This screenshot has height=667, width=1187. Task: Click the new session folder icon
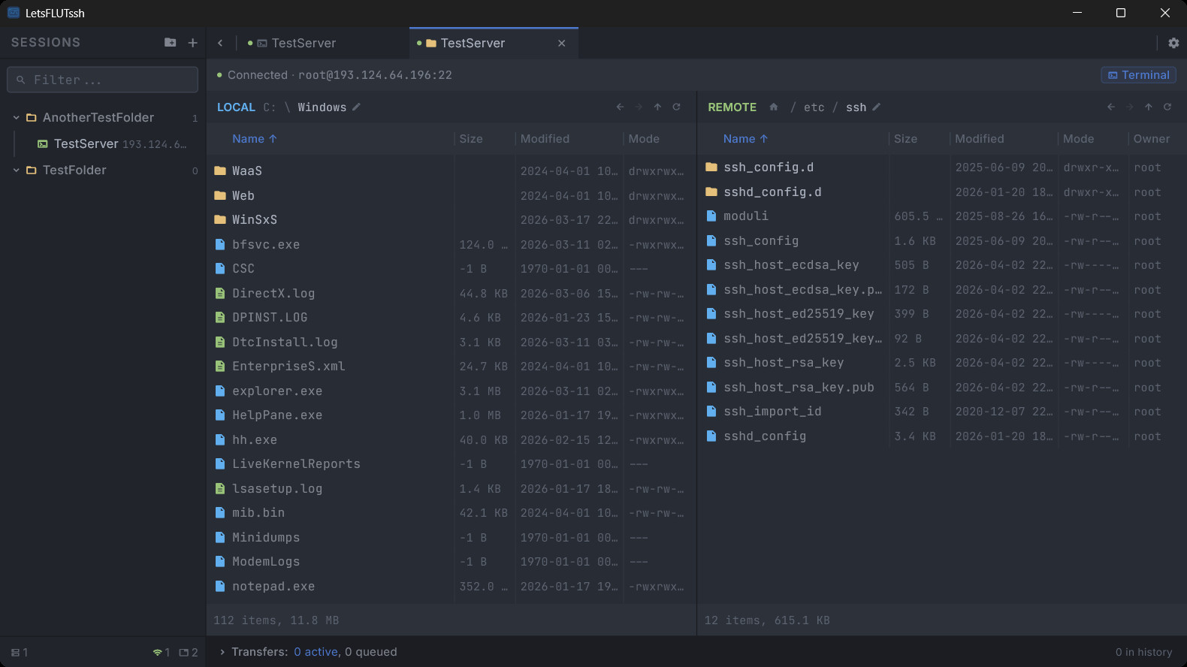[171, 43]
